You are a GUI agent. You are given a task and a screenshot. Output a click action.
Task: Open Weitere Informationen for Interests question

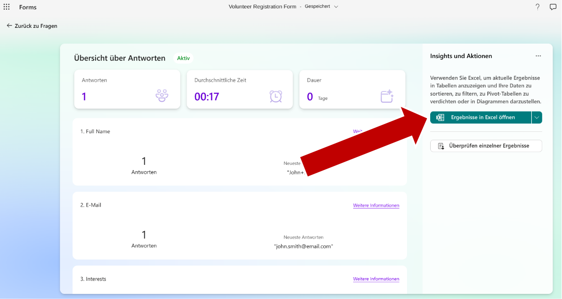click(x=376, y=279)
